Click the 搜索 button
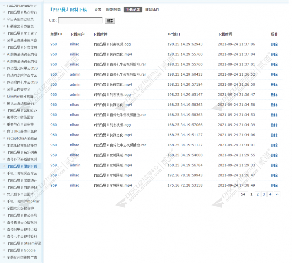Image resolution: width=292 pixels, height=263 pixels. (110, 21)
